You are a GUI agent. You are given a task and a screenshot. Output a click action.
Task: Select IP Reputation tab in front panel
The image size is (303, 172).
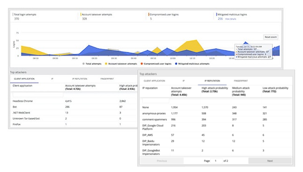[212, 81]
